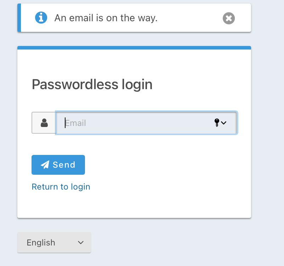The height and width of the screenshot is (266, 284).
Task: Click the "English" label in language selector
Action: [x=41, y=243]
